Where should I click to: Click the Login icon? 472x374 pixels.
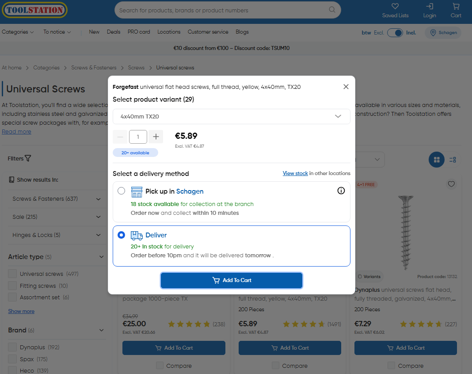click(429, 6)
